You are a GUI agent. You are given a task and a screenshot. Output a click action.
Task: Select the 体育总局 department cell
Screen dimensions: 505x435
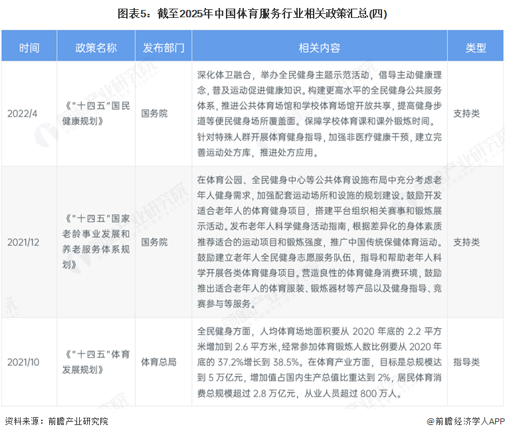[x=159, y=362]
